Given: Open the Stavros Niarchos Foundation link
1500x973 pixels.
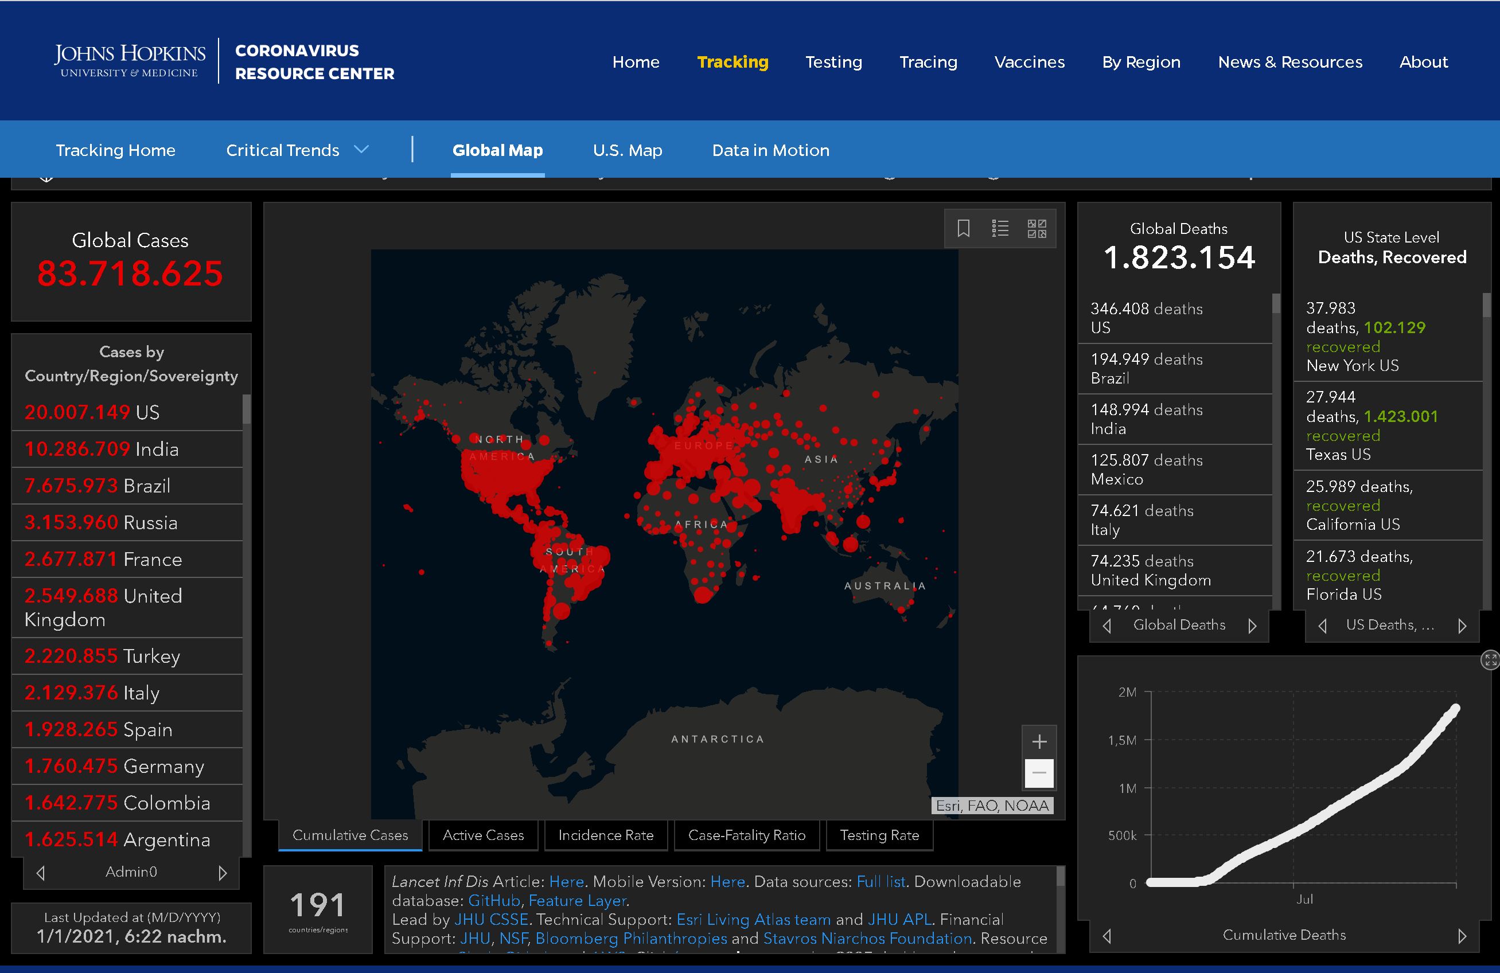Looking at the screenshot, I should [868, 939].
